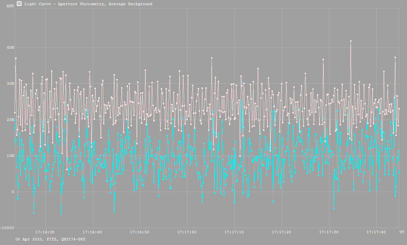Click the footer text '08 Apr 2025, FITS, QHY174-GPS'
This screenshot has height=245, width=407.
[x=50, y=239]
